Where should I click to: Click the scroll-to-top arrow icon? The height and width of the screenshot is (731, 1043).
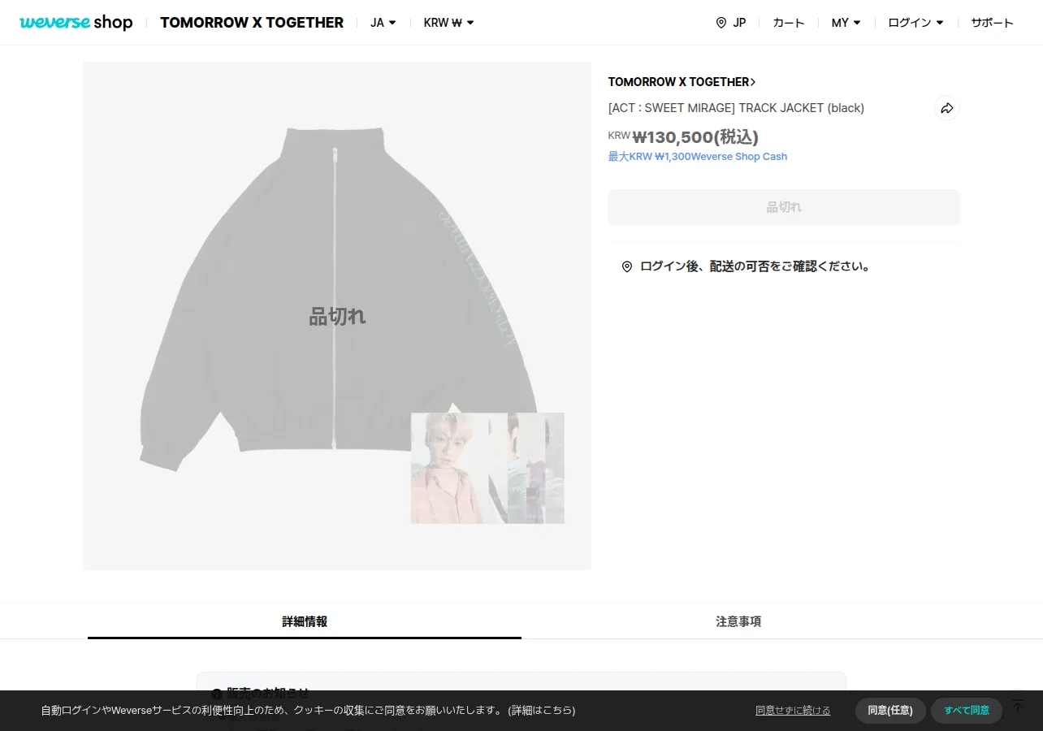coord(1017,705)
